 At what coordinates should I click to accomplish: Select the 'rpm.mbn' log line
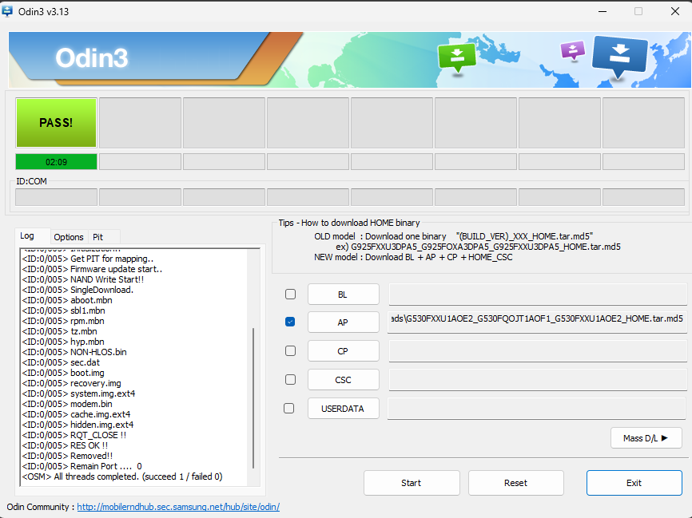point(63,321)
